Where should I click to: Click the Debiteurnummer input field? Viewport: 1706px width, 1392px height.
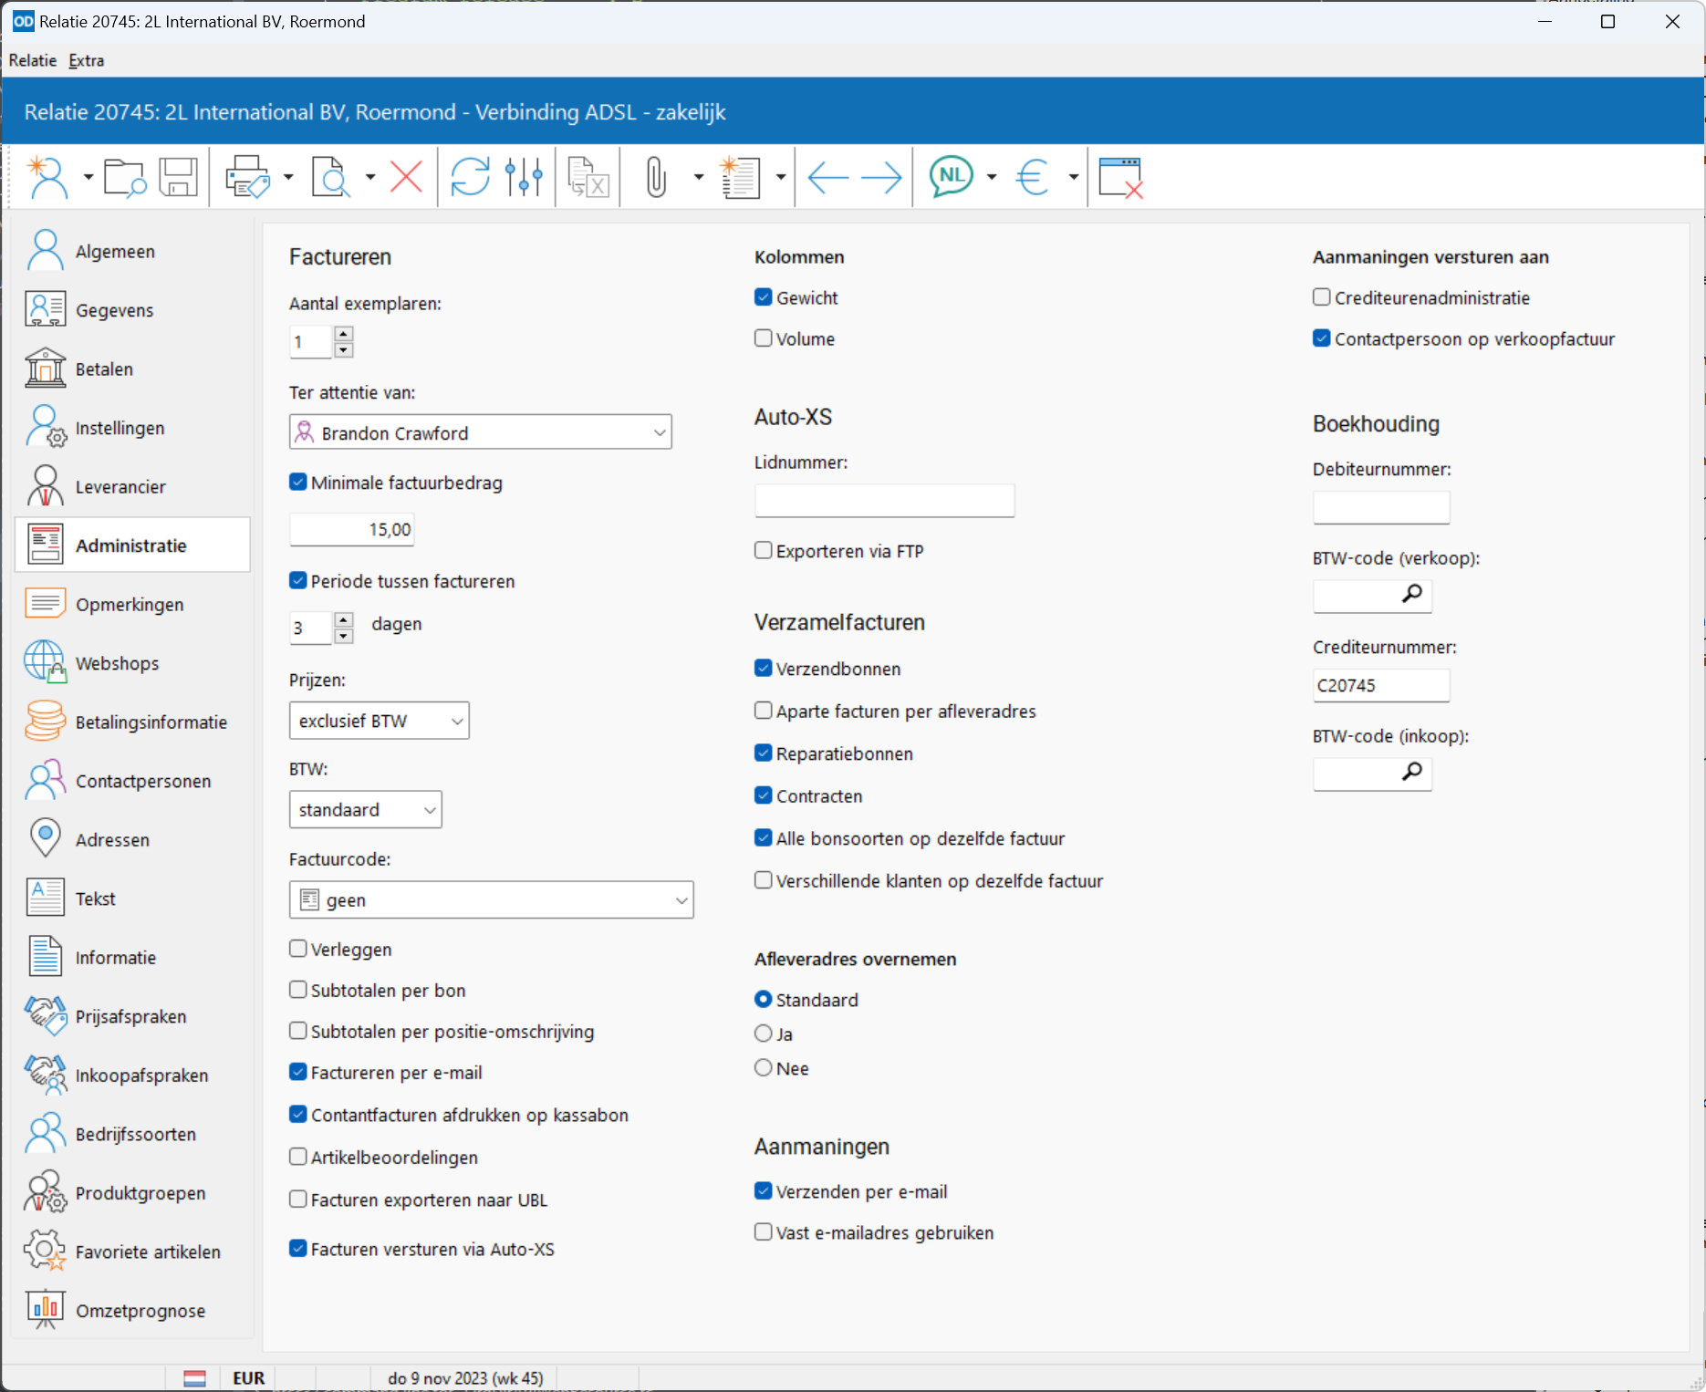coord(1381,507)
